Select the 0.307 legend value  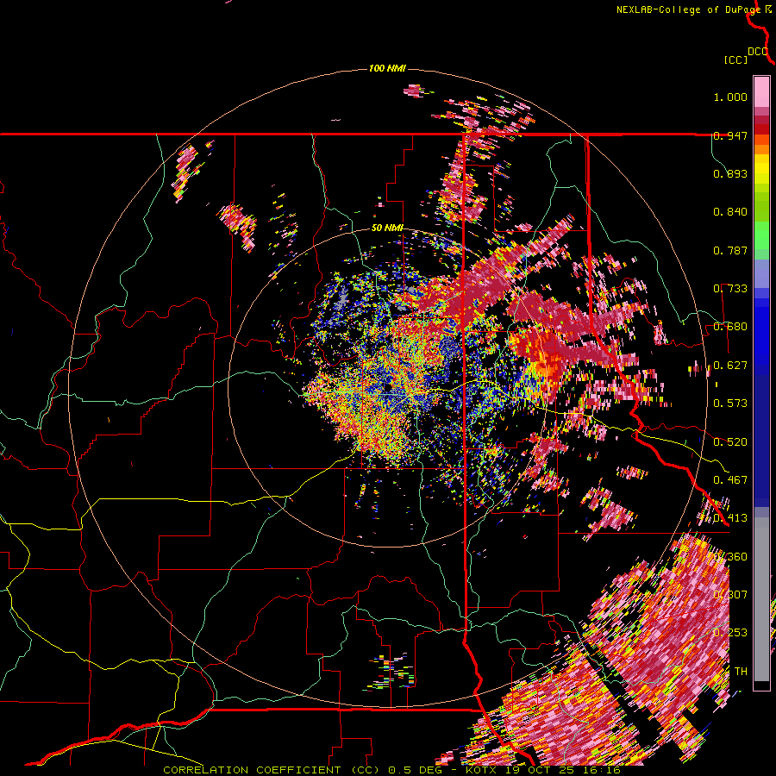click(730, 595)
